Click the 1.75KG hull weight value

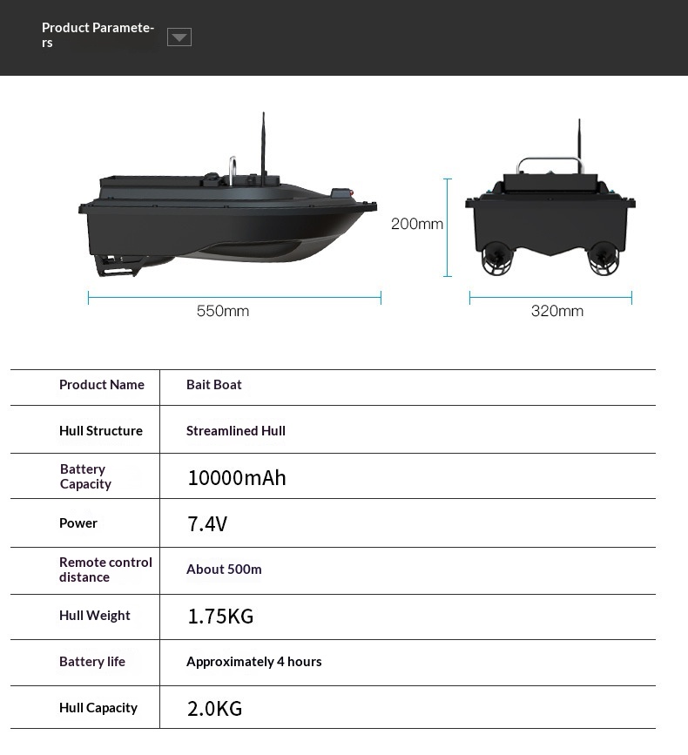pos(220,617)
